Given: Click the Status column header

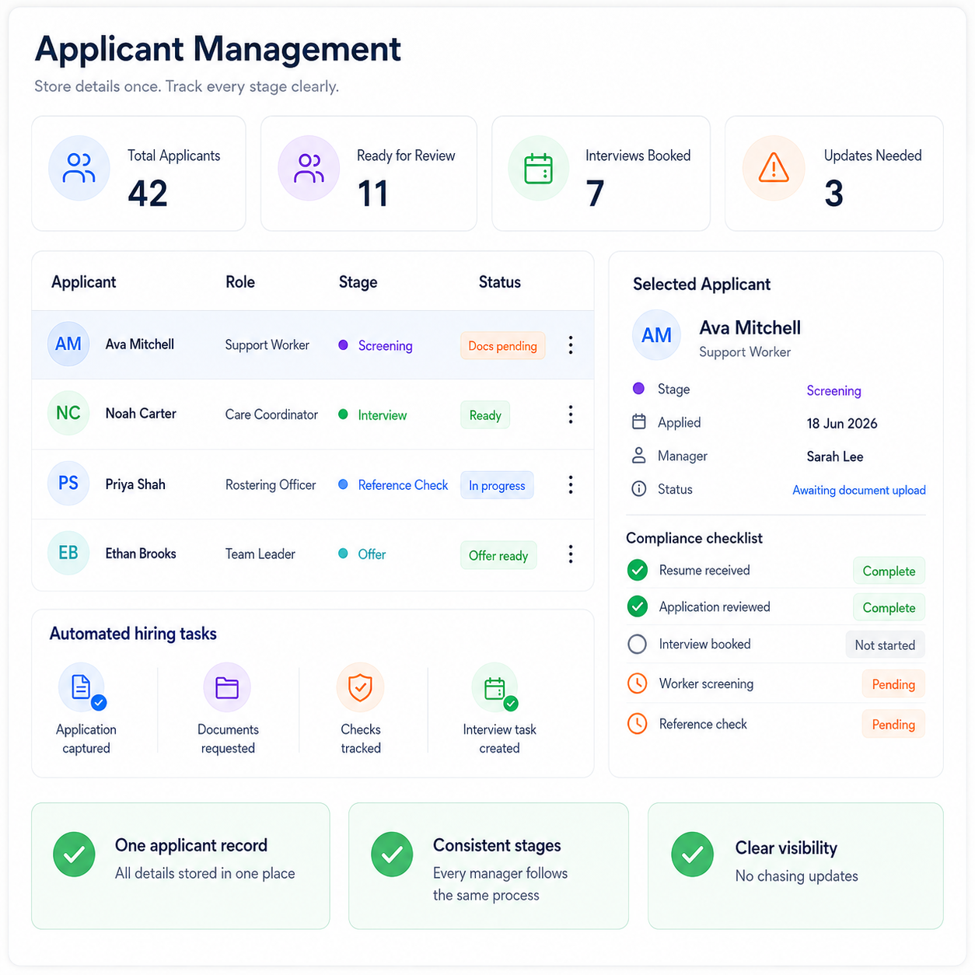Looking at the screenshot, I should coord(500,282).
